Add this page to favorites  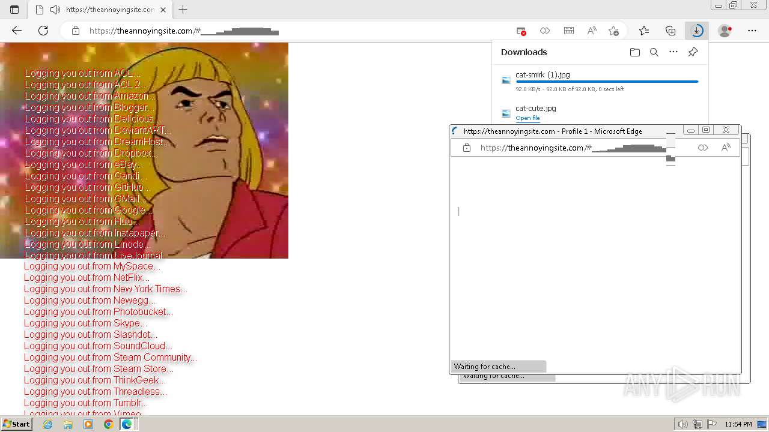(613, 31)
